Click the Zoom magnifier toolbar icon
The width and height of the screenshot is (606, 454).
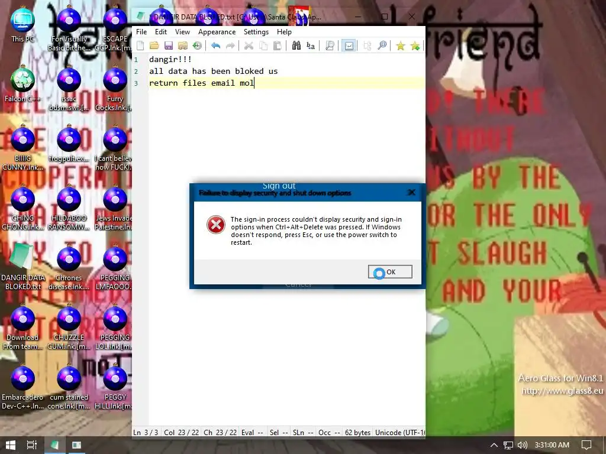click(x=382, y=46)
